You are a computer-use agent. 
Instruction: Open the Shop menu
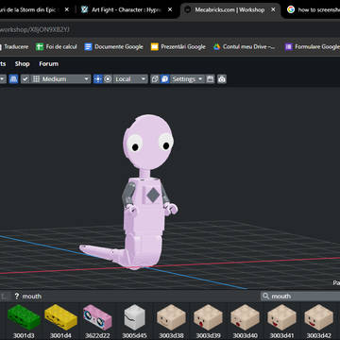22,64
